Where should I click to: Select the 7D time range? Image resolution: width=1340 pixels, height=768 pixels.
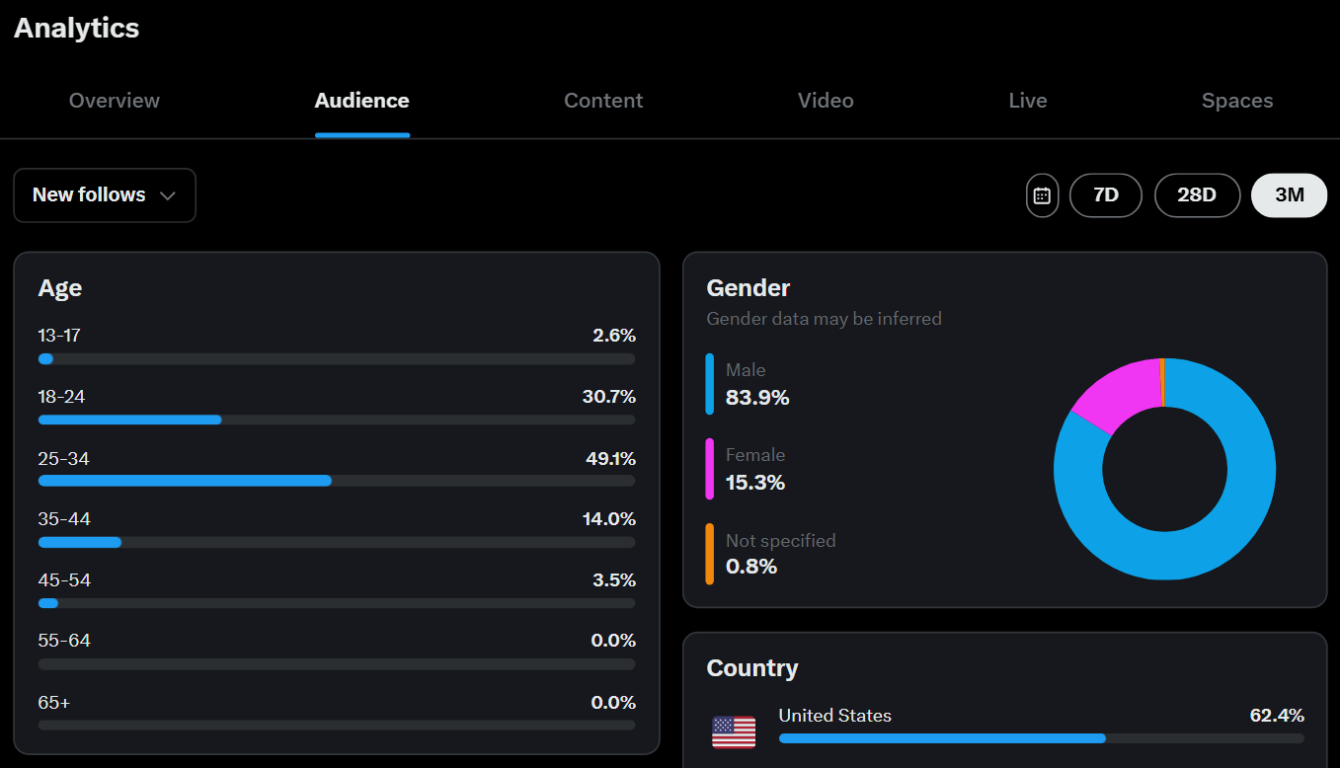[1106, 195]
